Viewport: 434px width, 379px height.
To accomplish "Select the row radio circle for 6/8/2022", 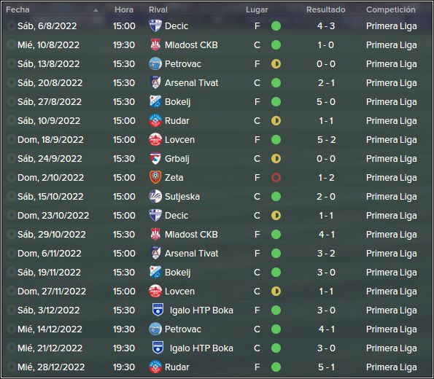I will click(x=12, y=26).
